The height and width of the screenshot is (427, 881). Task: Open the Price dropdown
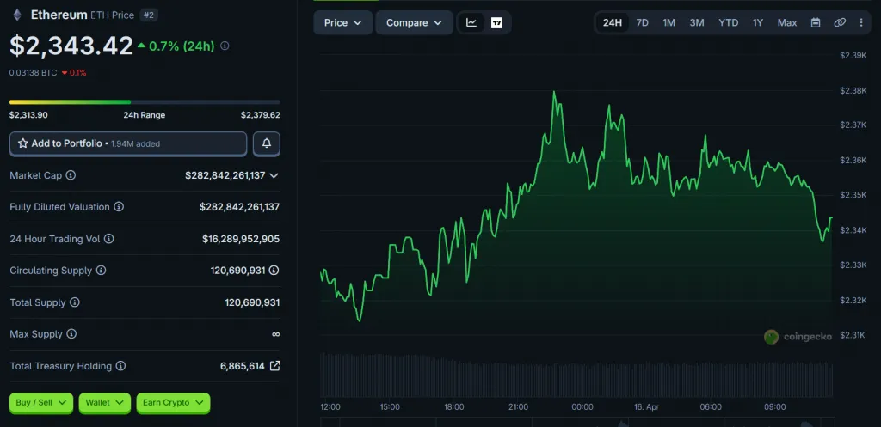pos(342,22)
